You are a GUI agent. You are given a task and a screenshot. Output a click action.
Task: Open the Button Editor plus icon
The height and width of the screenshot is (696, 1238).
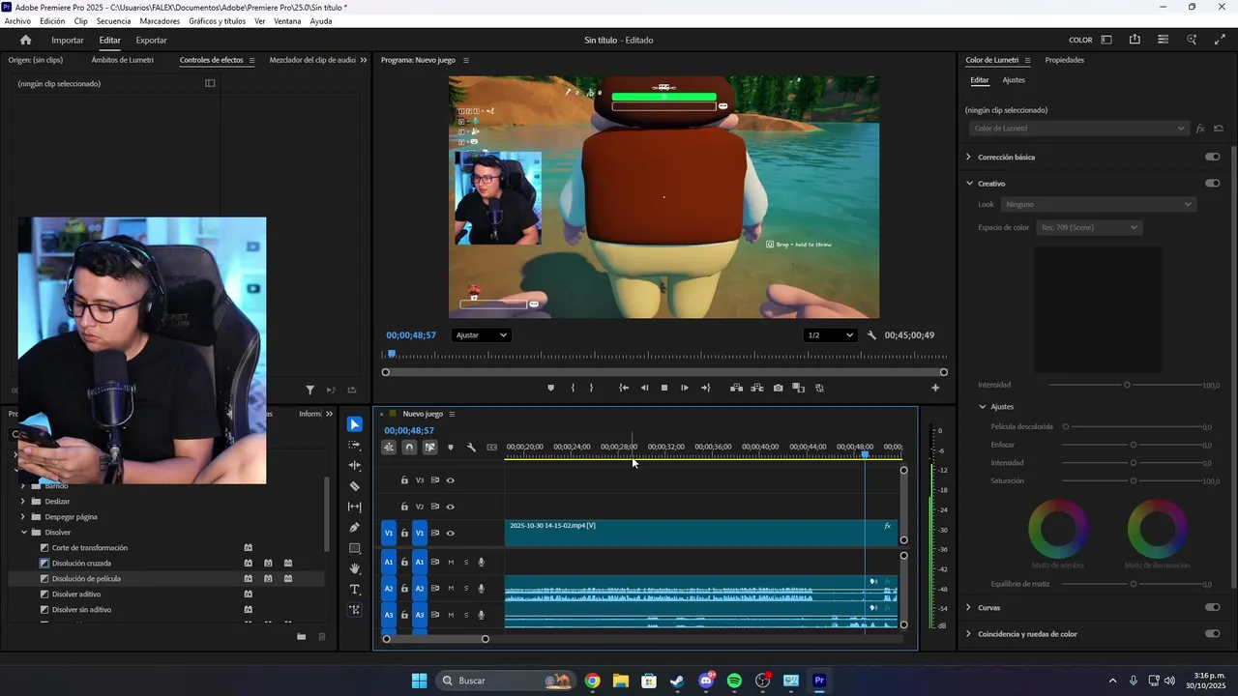pyautogui.click(x=935, y=388)
